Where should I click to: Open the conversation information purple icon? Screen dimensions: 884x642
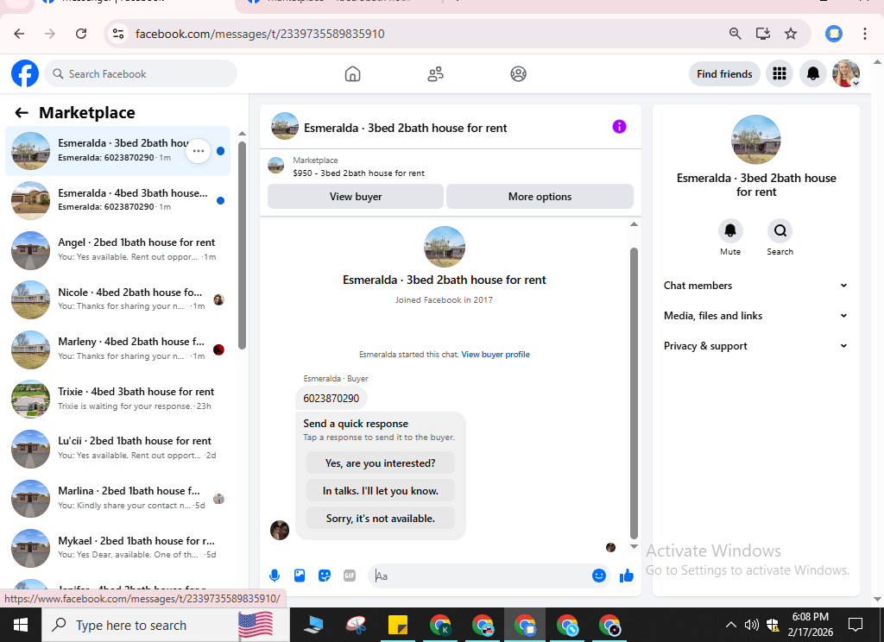(619, 127)
